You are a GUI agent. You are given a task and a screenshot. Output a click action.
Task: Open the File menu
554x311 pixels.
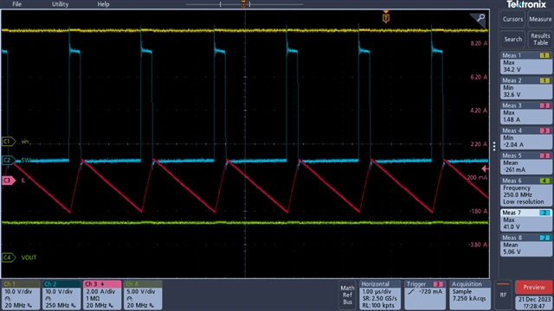[17, 4]
